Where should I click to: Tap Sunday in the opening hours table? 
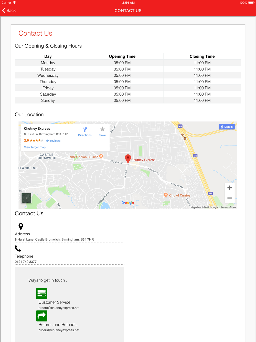(48, 100)
